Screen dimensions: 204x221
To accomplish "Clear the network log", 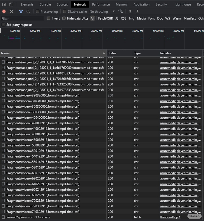I will click(x=11, y=11).
